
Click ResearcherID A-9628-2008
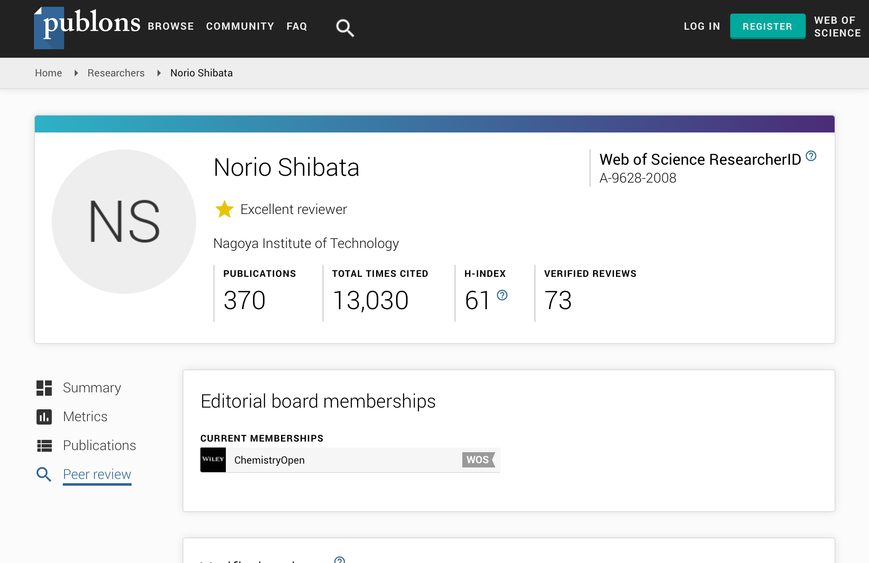(638, 178)
